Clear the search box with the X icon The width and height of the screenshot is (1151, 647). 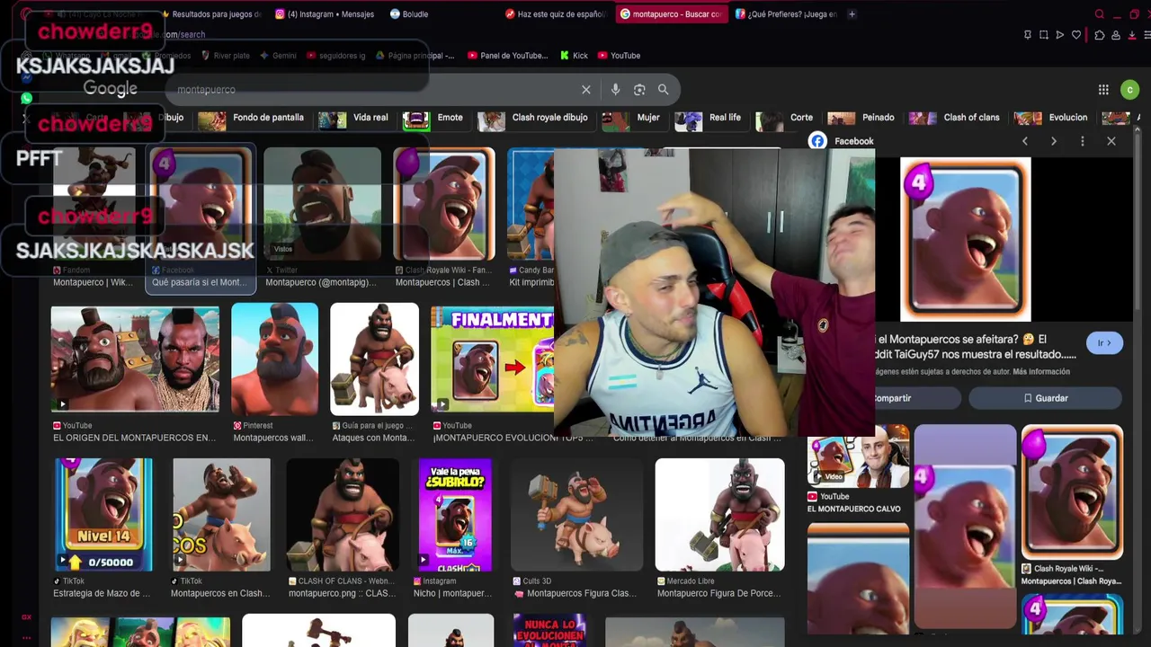click(x=586, y=90)
